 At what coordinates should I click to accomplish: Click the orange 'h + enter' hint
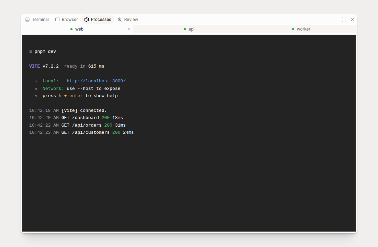point(71,96)
